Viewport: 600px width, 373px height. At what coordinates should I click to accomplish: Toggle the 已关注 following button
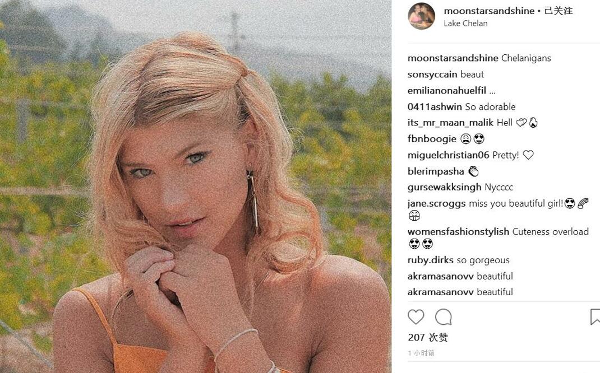(559, 11)
